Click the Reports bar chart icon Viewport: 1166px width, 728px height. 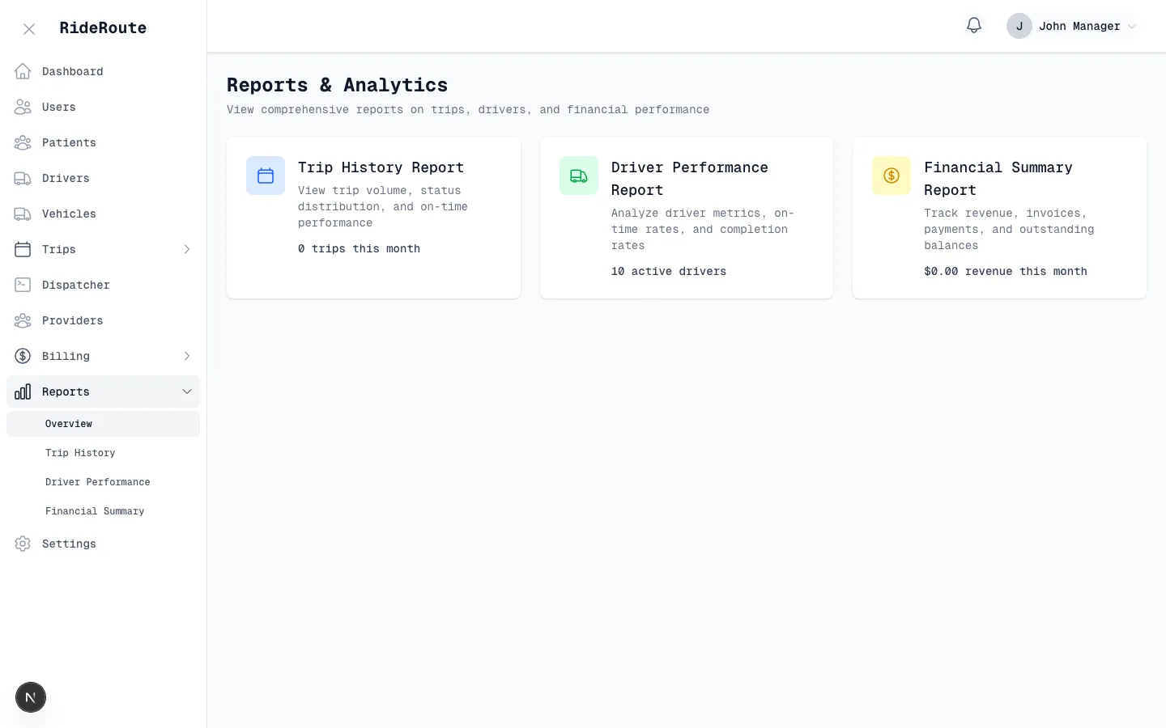pyautogui.click(x=23, y=392)
